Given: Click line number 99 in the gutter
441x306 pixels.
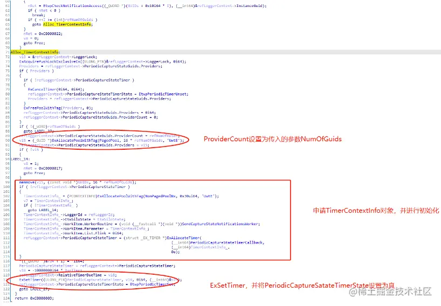Looking at the screenshot, I should [8, 183].
